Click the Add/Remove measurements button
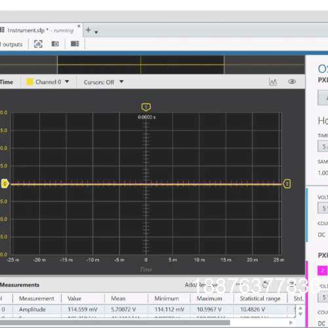 (201, 285)
